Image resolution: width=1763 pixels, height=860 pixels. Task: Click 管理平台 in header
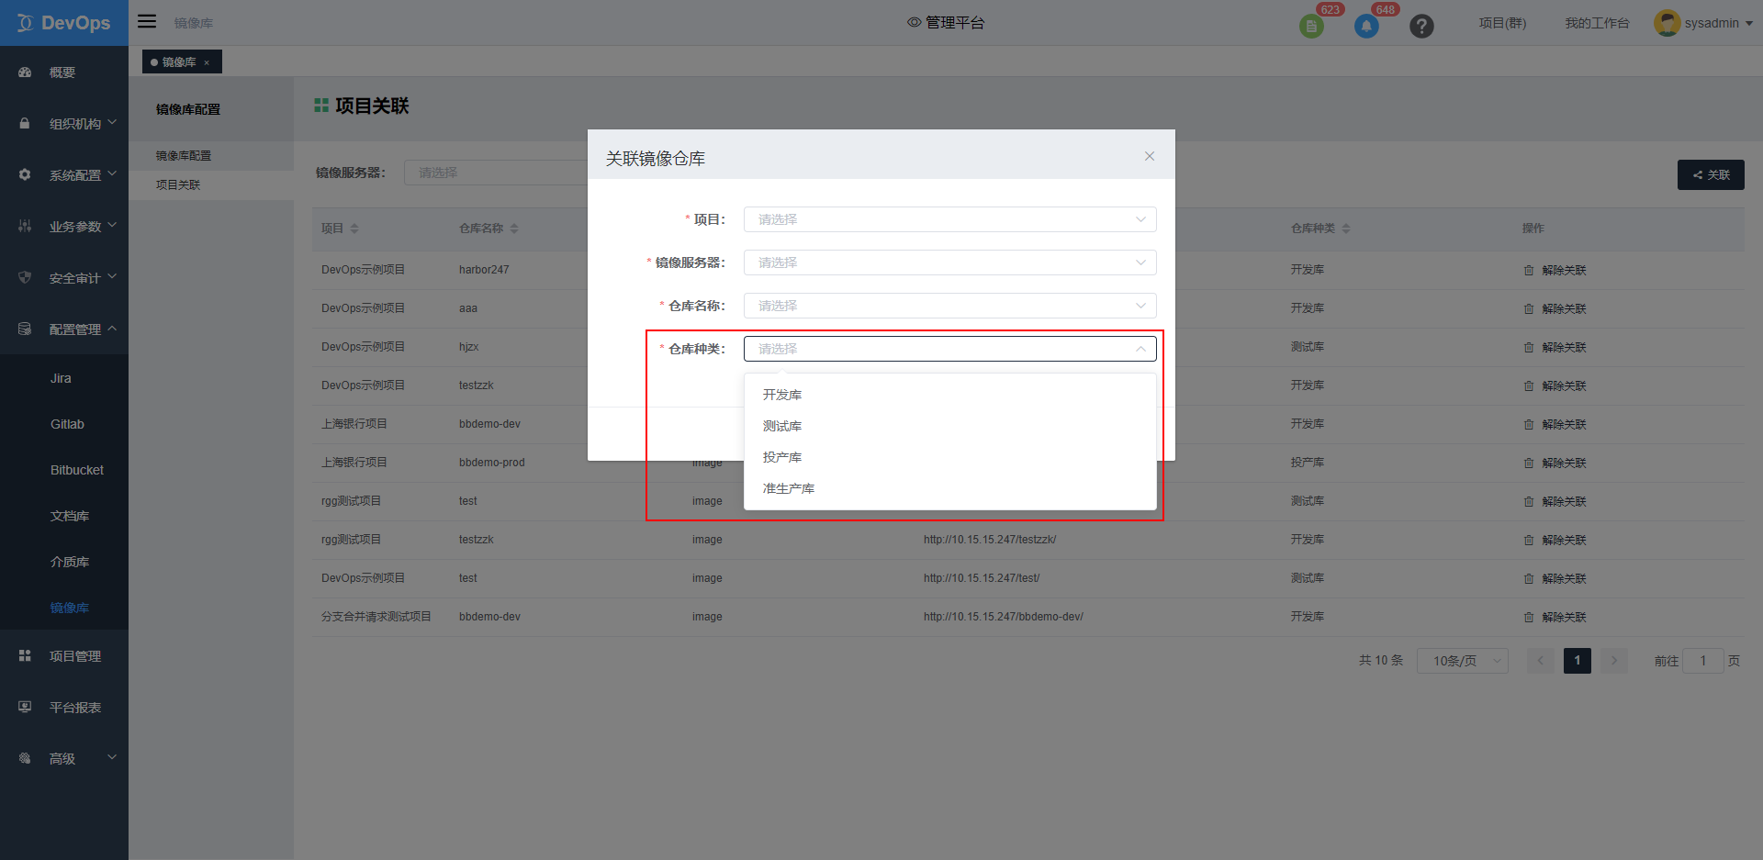(x=955, y=23)
